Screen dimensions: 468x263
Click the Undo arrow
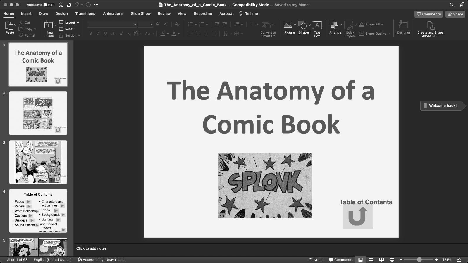tap(77, 5)
